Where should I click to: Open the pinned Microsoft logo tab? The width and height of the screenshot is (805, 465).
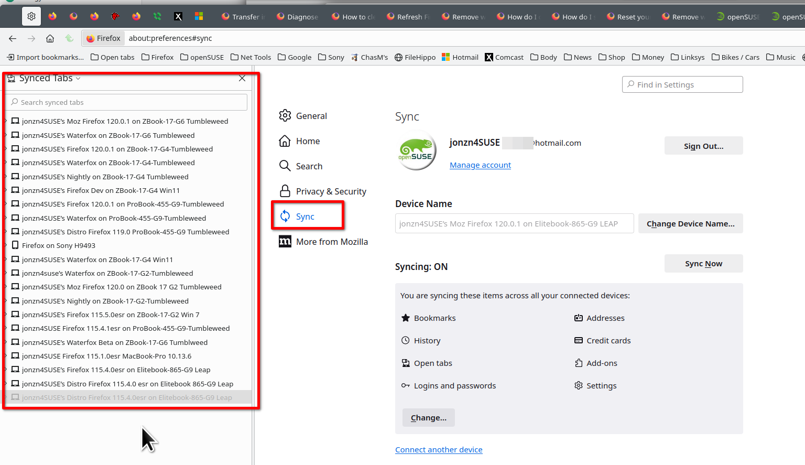(x=199, y=16)
